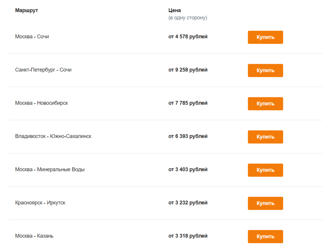326x250 pixels.
Task: Select the price от 9 258 рублей
Action: (x=188, y=70)
